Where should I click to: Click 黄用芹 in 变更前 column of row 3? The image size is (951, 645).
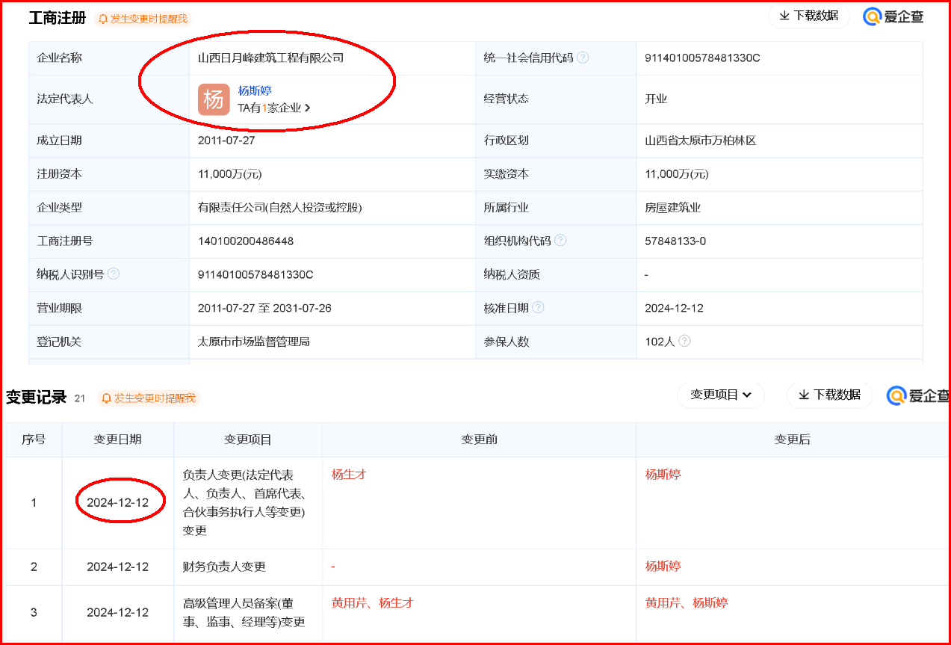point(349,602)
